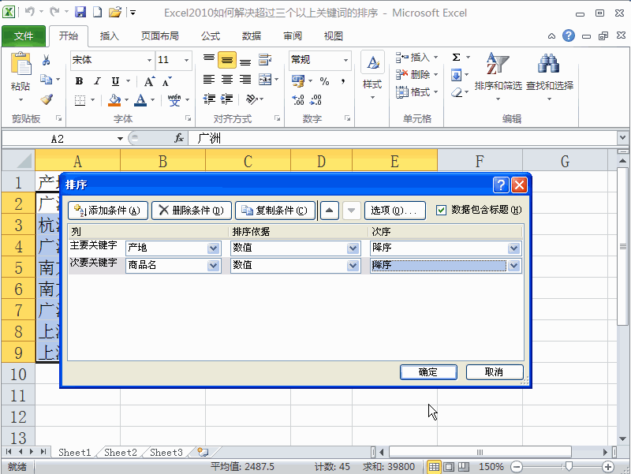Open Sort and Filter (排序和筛选)
Image resolution: width=631 pixels, height=474 pixels.
[498, 76]
